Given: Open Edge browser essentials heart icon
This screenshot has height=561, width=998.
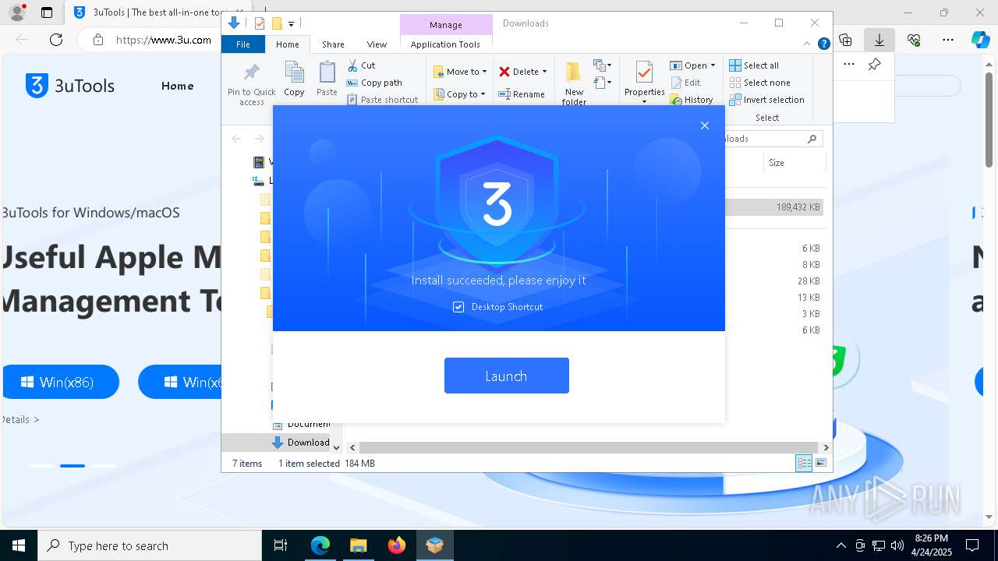Looking at the screenshot, I should click(x=914, y=40).
